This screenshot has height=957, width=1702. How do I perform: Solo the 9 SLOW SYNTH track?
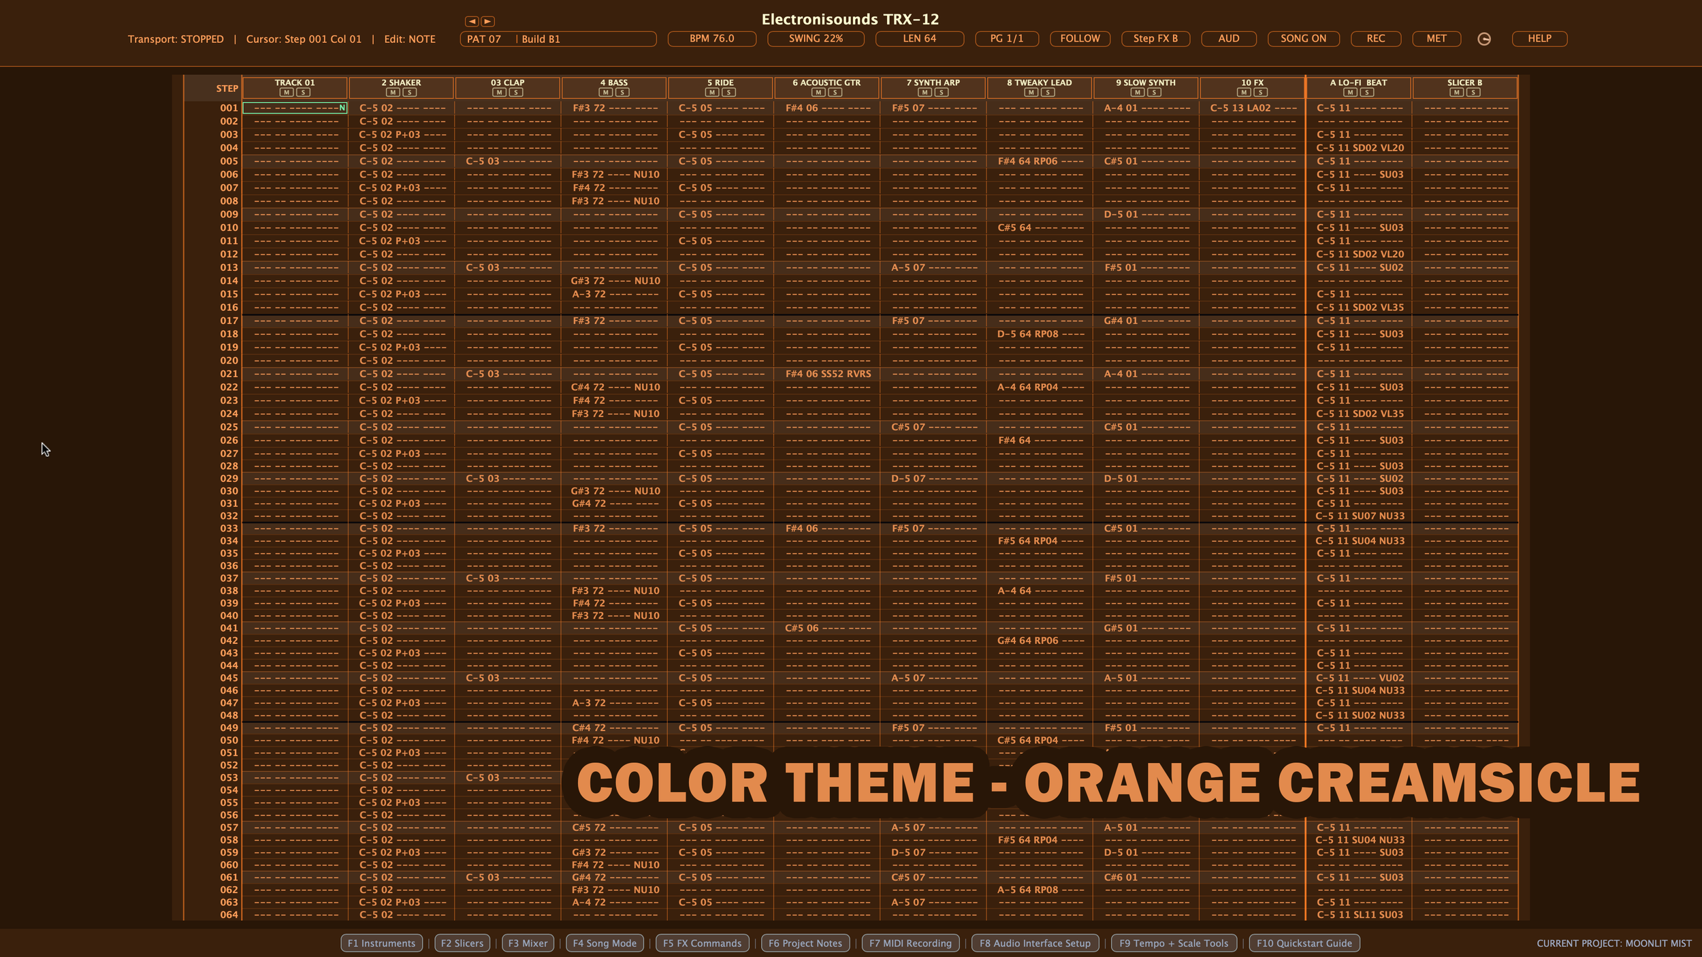(1154, 93)
